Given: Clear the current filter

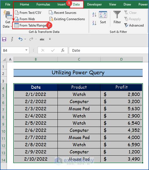Looking at the screenshot, I should point(130,13).
